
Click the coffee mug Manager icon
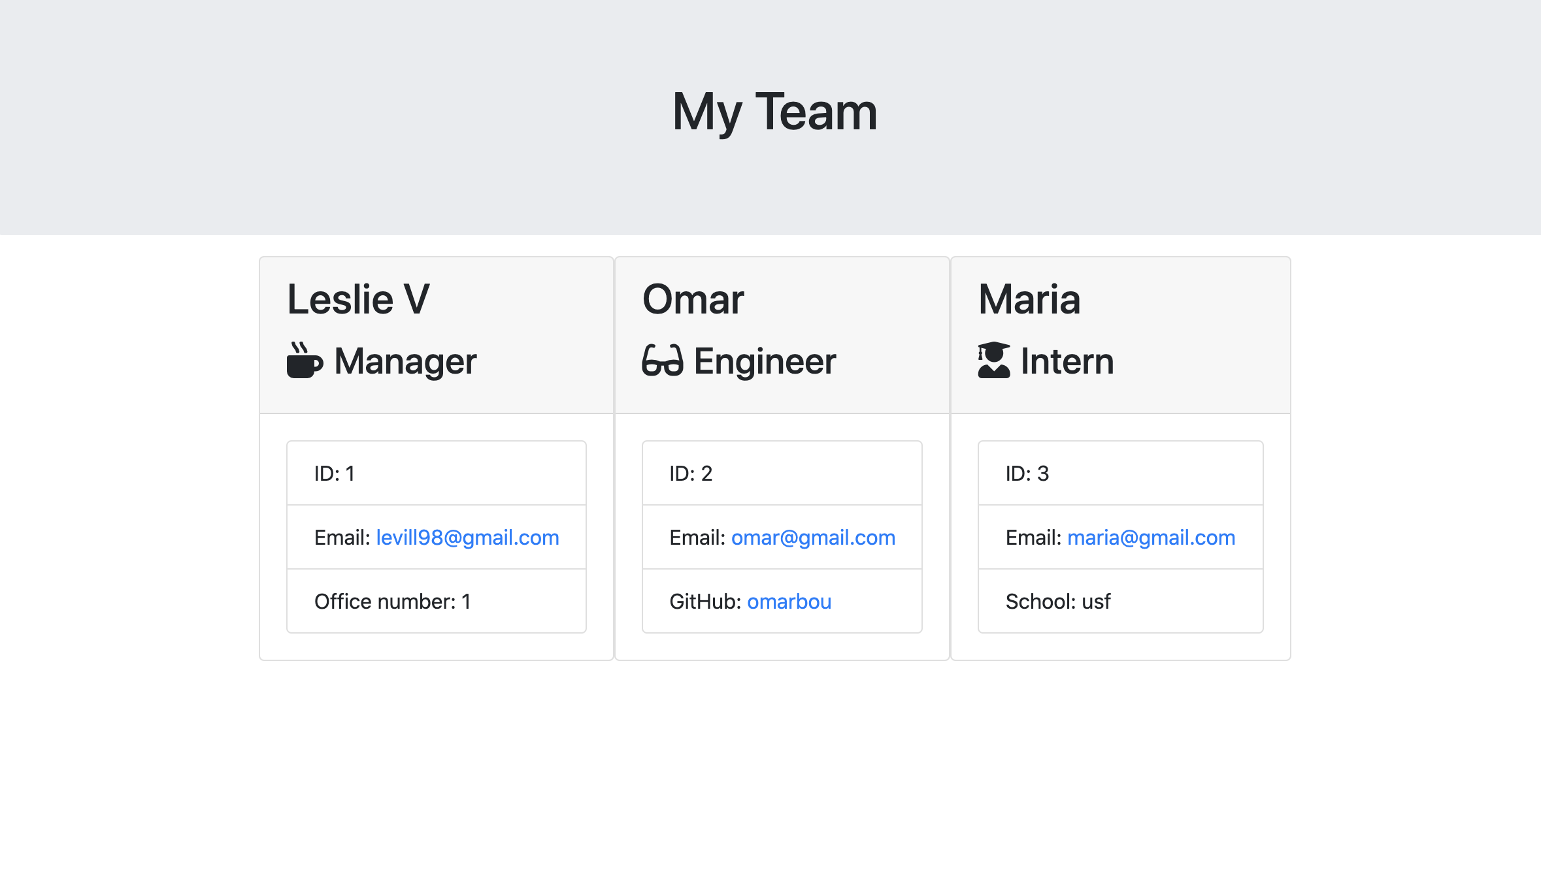click(x=304, y=361)
